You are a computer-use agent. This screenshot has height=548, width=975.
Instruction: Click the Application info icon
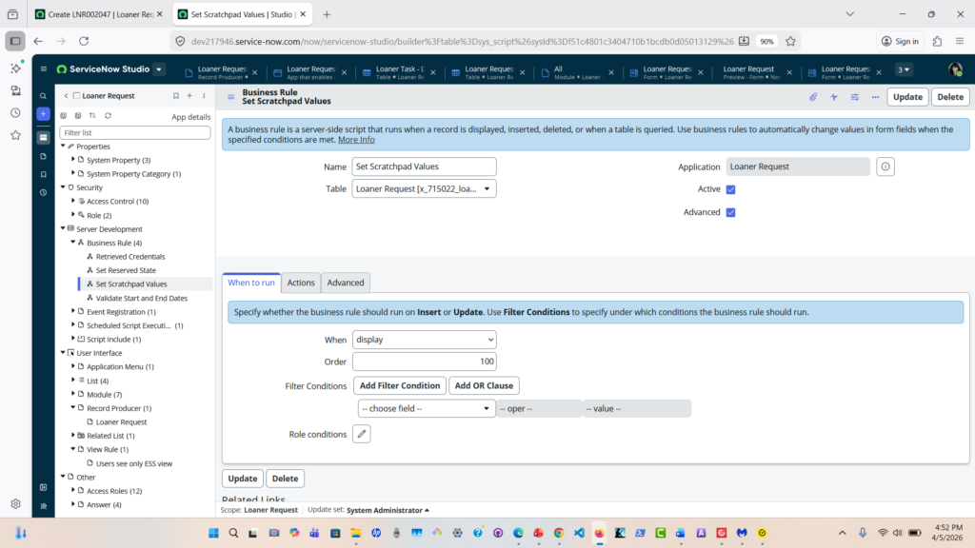coord(885,166)
